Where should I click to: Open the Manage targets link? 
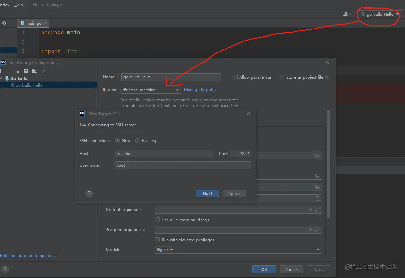tap(201, 90)
